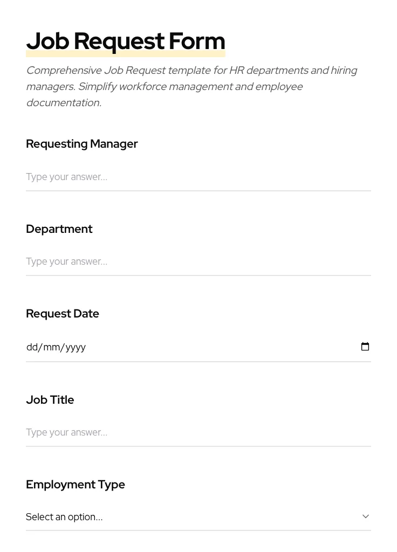Click the Job Request Form title
397x552 pixels.
126,41
